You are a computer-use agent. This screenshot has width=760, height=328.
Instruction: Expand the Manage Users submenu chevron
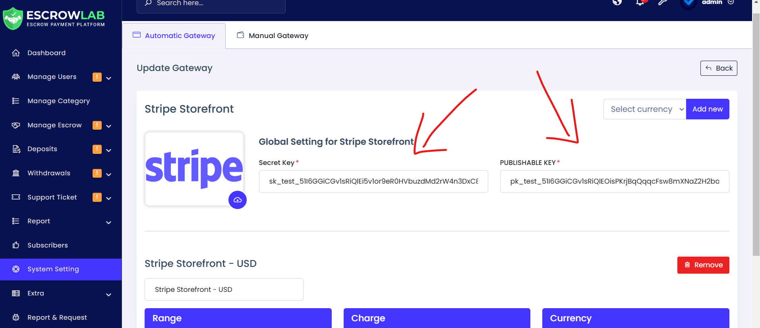(108, 78)
